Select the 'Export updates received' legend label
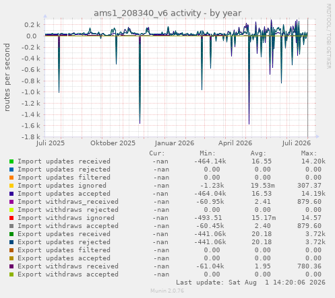The width and height of the screenshot is (335, 298). pos(64,234)
